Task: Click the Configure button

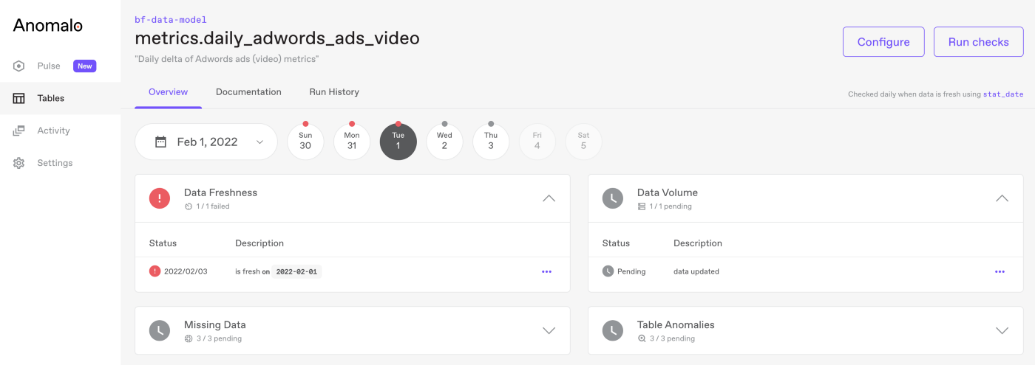Action: point(883,42)
